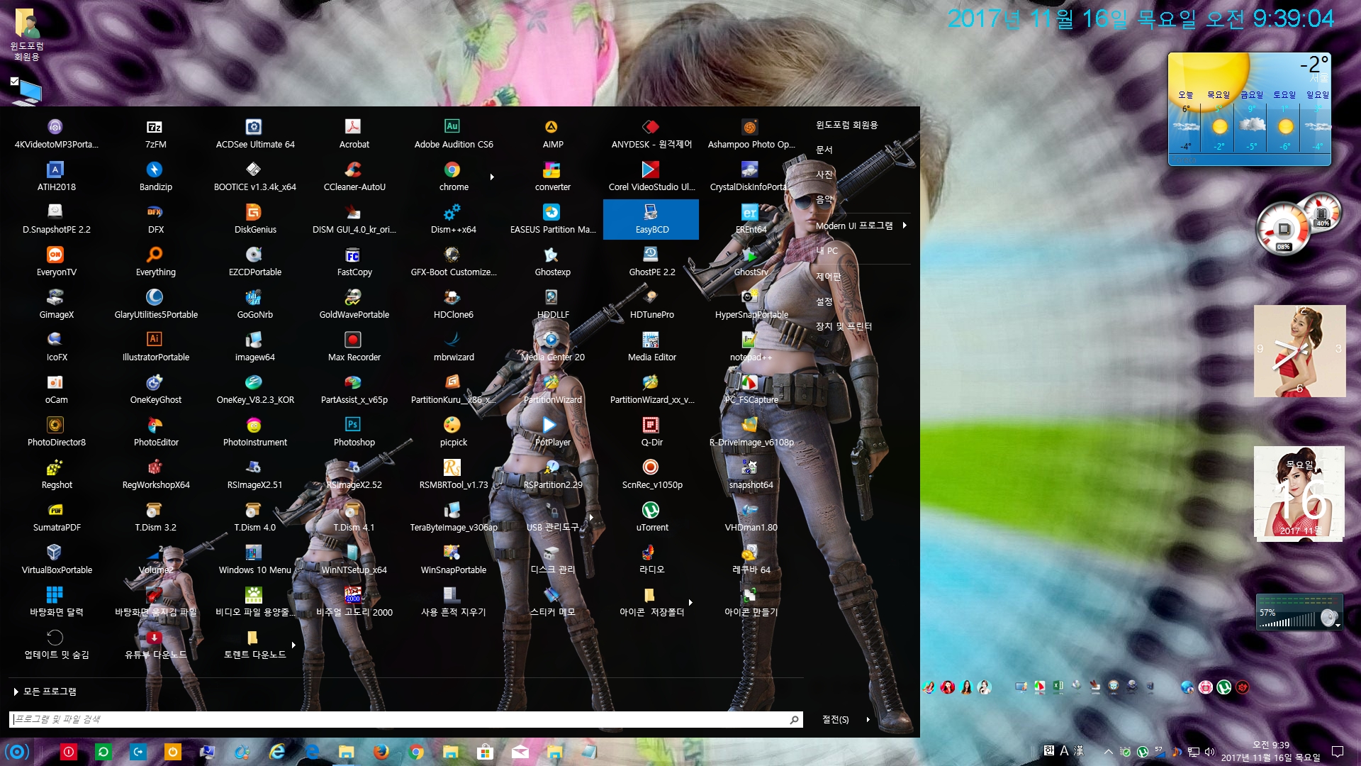Click the 16 목요일 calendar gadget

coord(1299,494)
